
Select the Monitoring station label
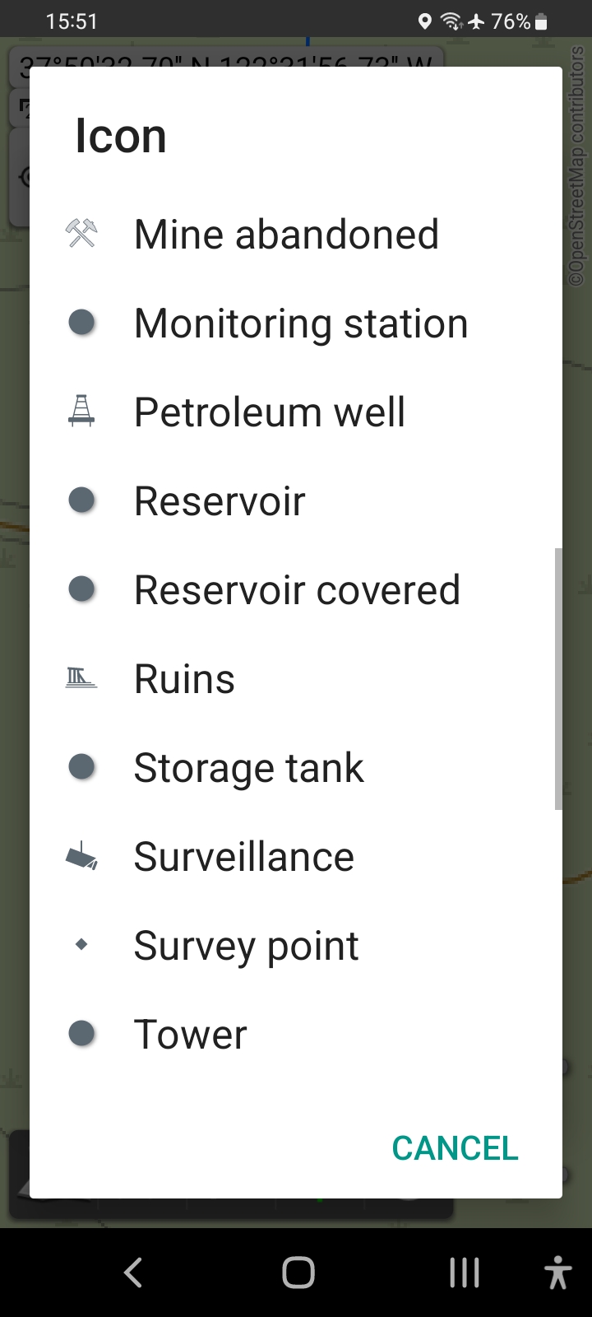[301, 323]
